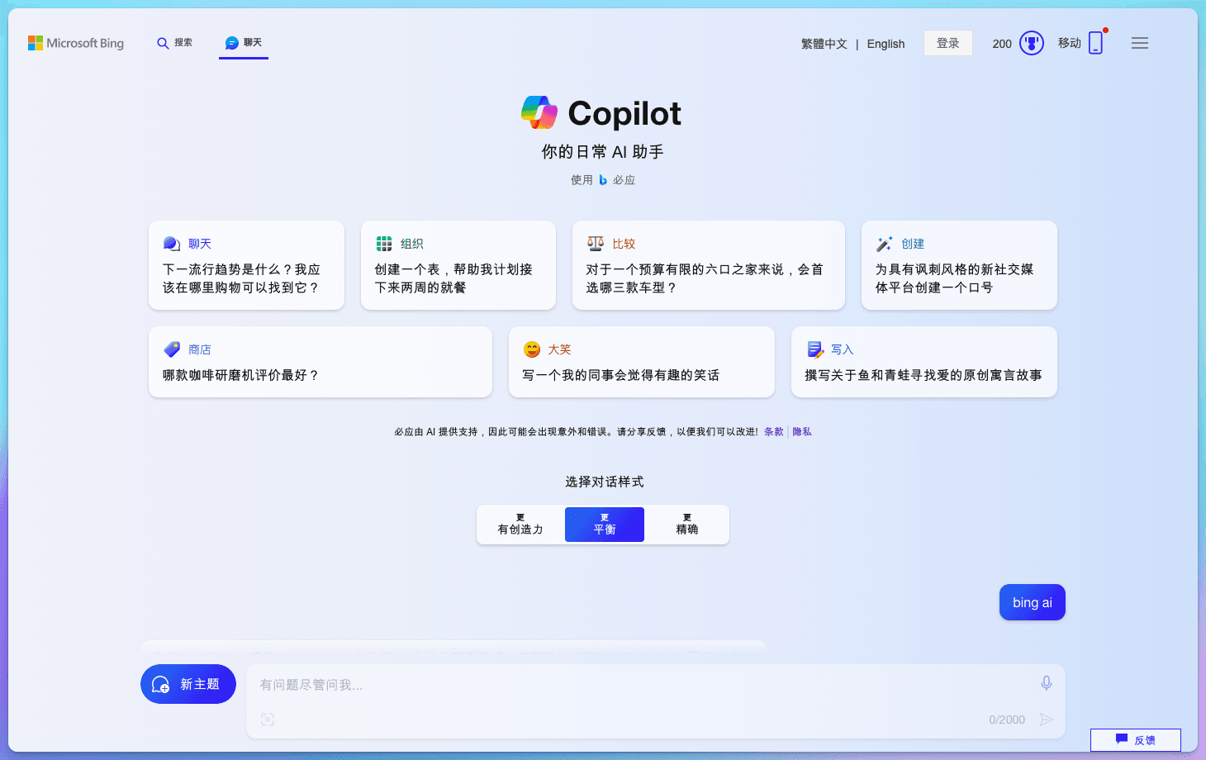
Task: Choose the 更有创造力 conversation style
Action: pyautogui.click(x=520, y=525)
